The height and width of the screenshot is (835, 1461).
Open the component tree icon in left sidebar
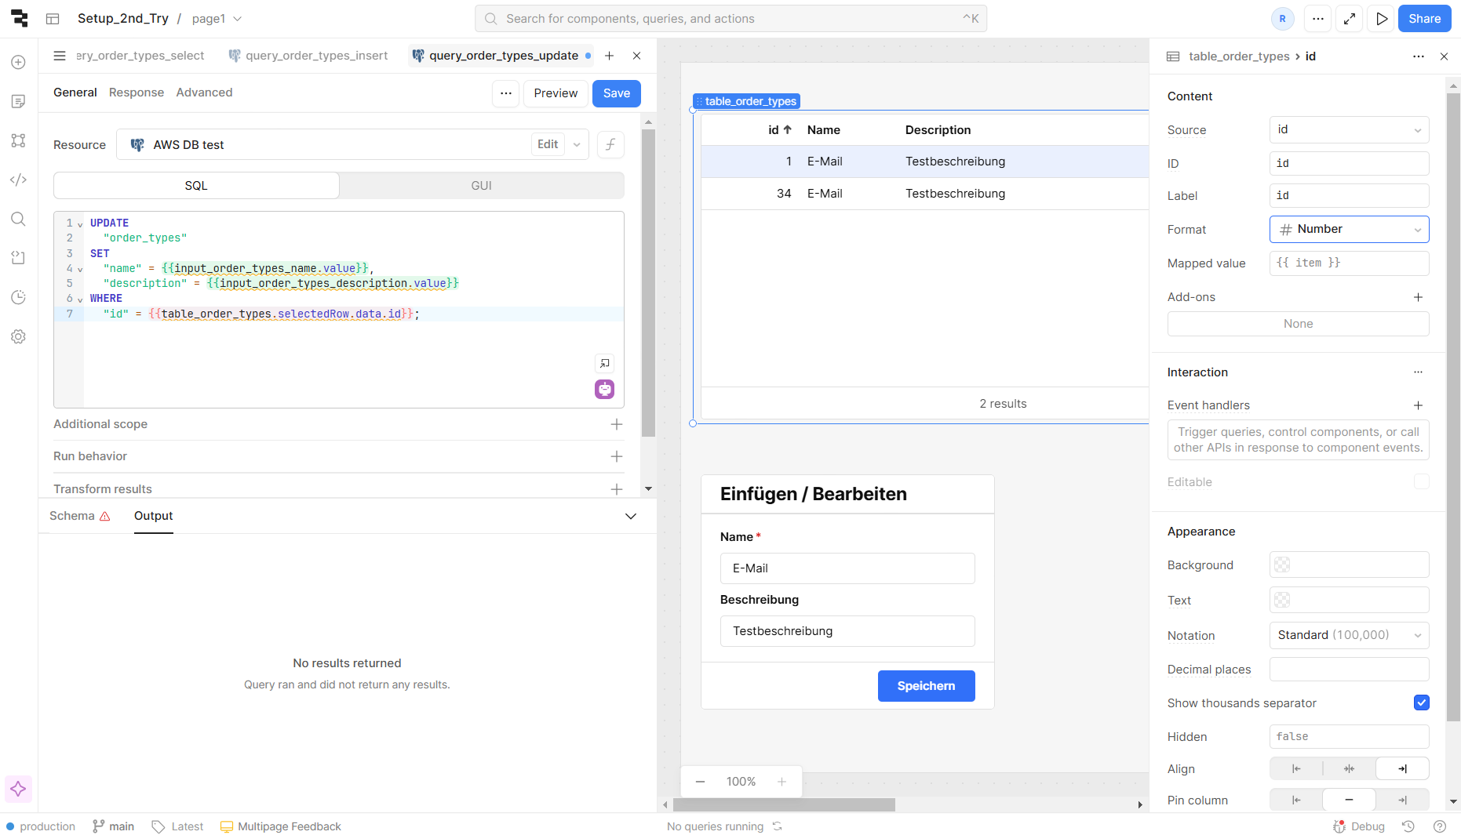tap(19, 140)
